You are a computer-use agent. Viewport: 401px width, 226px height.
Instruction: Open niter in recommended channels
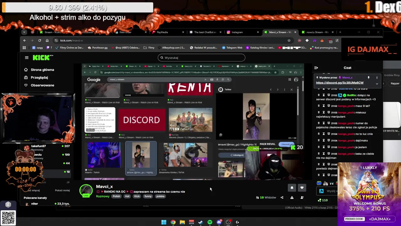coord(47,204)
